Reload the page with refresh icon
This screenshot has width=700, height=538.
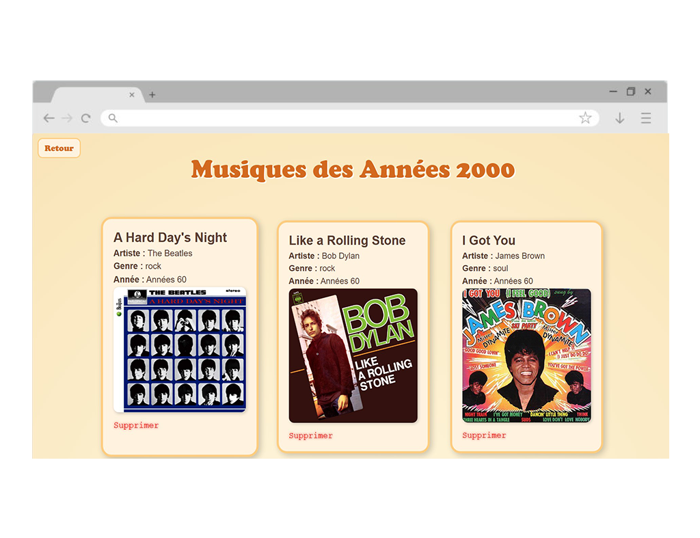85,118
